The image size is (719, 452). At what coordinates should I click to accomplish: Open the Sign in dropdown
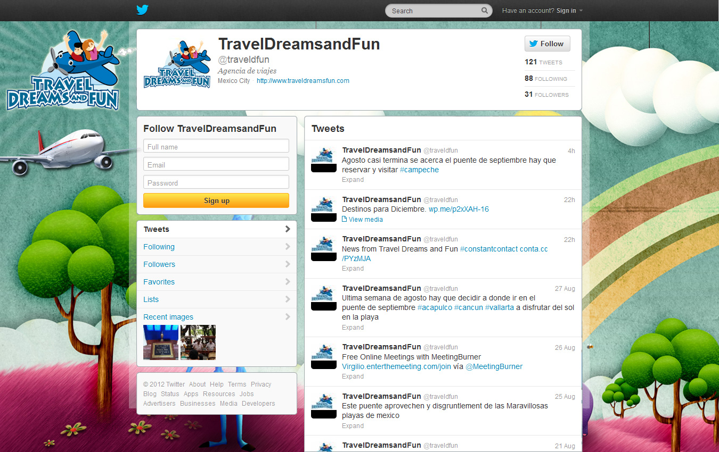pos(569,11)
